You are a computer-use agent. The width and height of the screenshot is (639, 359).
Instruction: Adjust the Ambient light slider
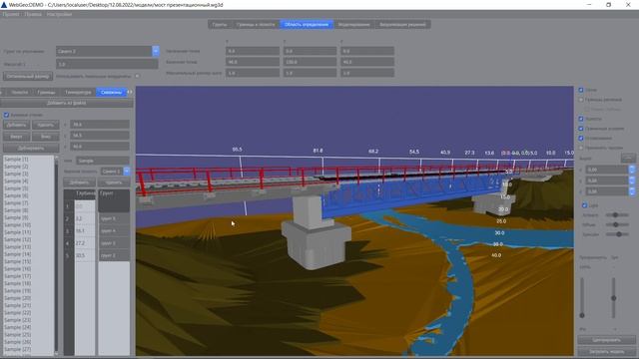(x=617, y=215)
